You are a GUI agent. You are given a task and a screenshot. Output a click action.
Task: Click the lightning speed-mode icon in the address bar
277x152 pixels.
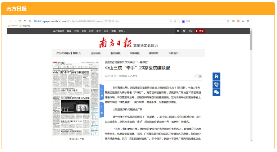tap(171, 21)
